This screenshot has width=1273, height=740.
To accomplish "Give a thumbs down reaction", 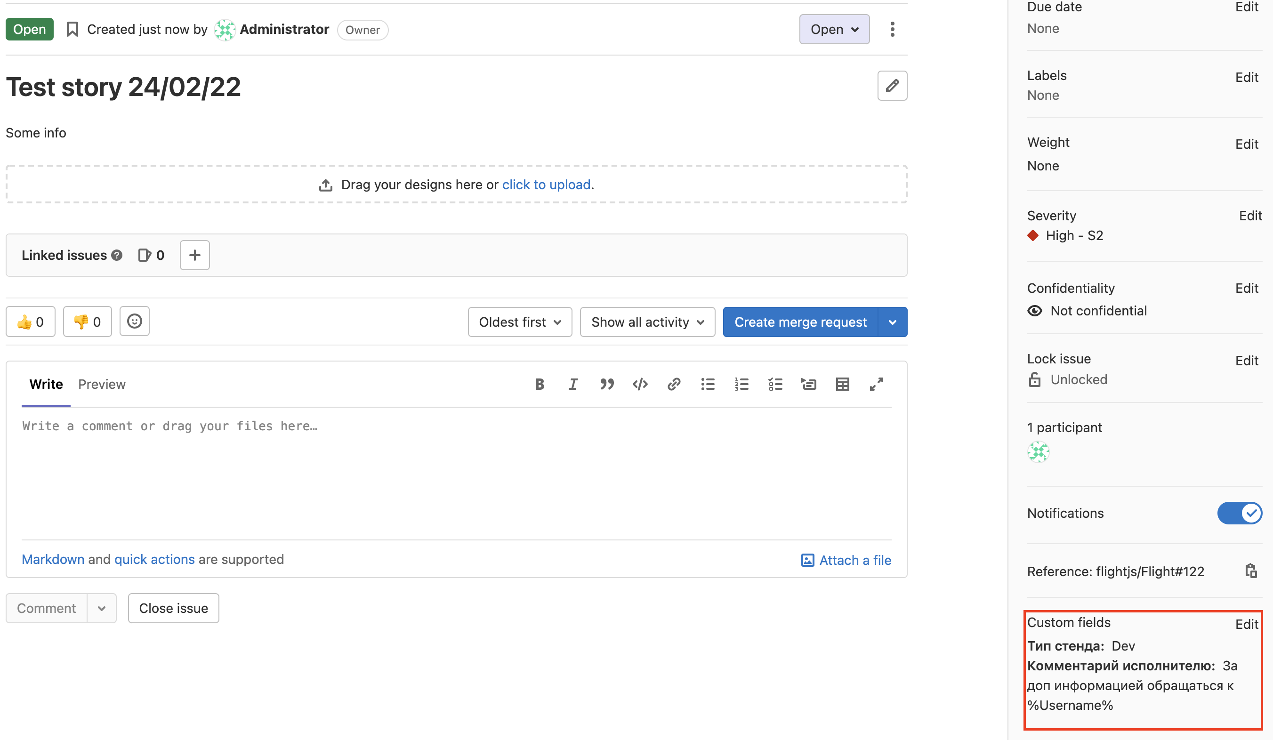I will click(88, 322).
